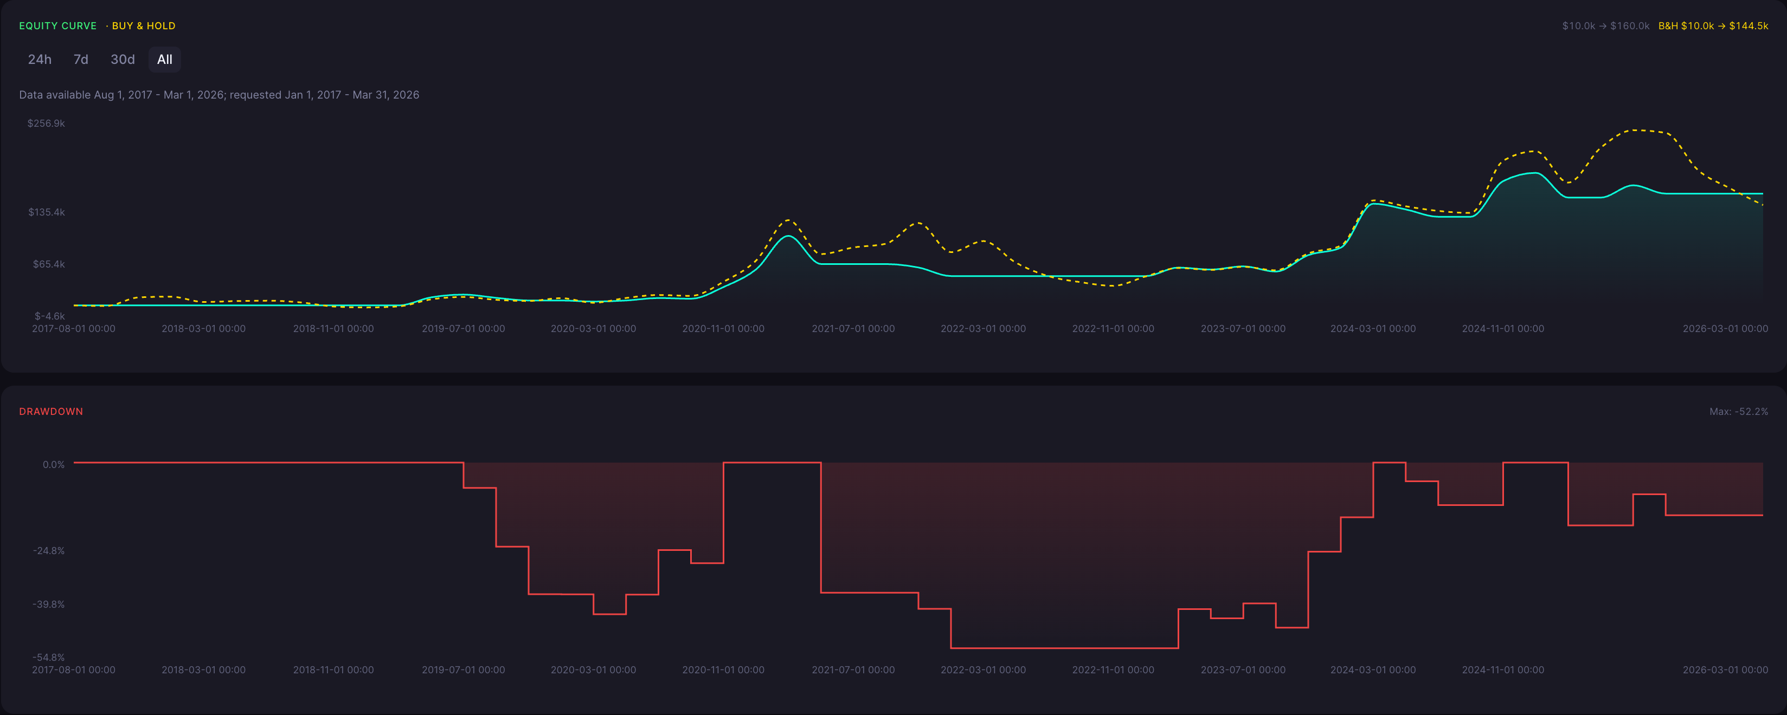Click 2020-11-01 00:00 on equity chart axis
Image resolution: width=1787 pixels, height=715 pixels.
point(724,328)
